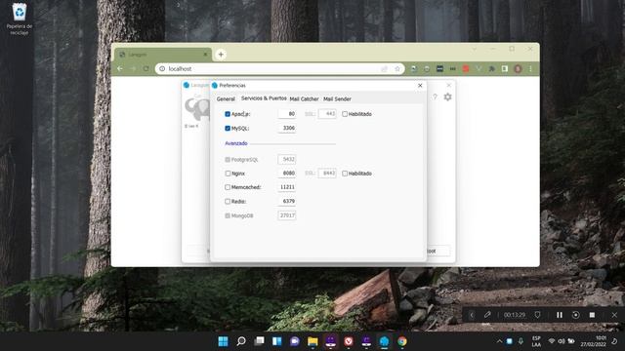Click the Chrome profile avatar
Viewport: 625px width, 351px height.
tap(518, 69)
